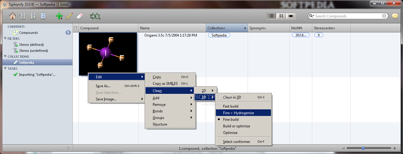
Task: Click the yellow speech bubble icon
Action: [395, 16]
